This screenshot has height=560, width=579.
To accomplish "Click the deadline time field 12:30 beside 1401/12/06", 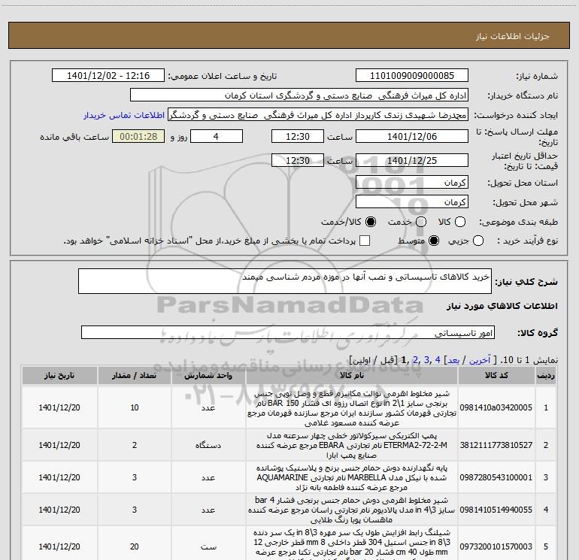I will coord(298,136).
